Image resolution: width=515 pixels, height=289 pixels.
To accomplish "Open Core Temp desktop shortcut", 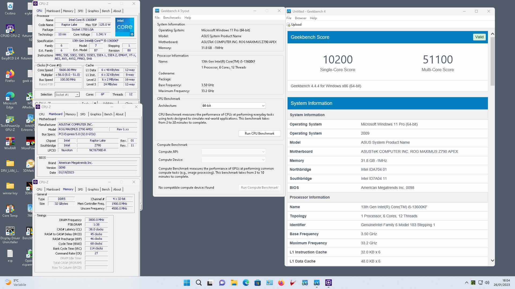I will click(10, 211).
